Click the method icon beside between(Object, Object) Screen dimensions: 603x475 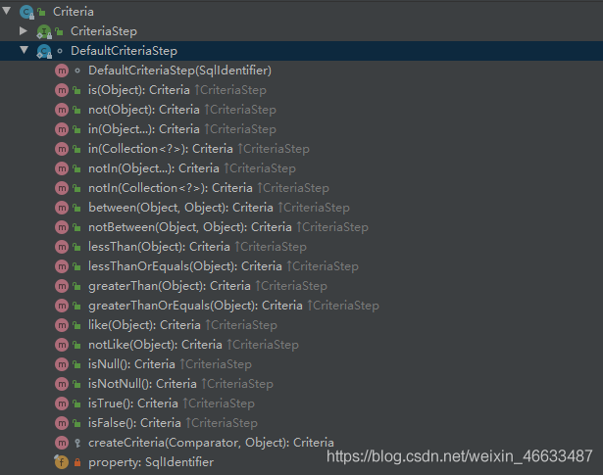point(62,207)
